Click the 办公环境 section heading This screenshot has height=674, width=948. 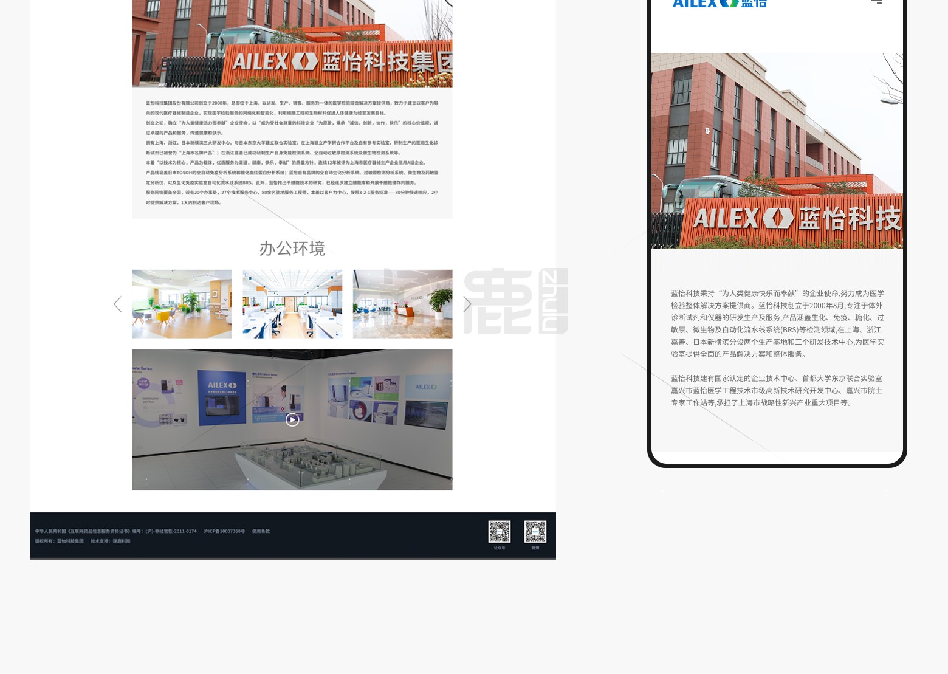coord(292,249)
